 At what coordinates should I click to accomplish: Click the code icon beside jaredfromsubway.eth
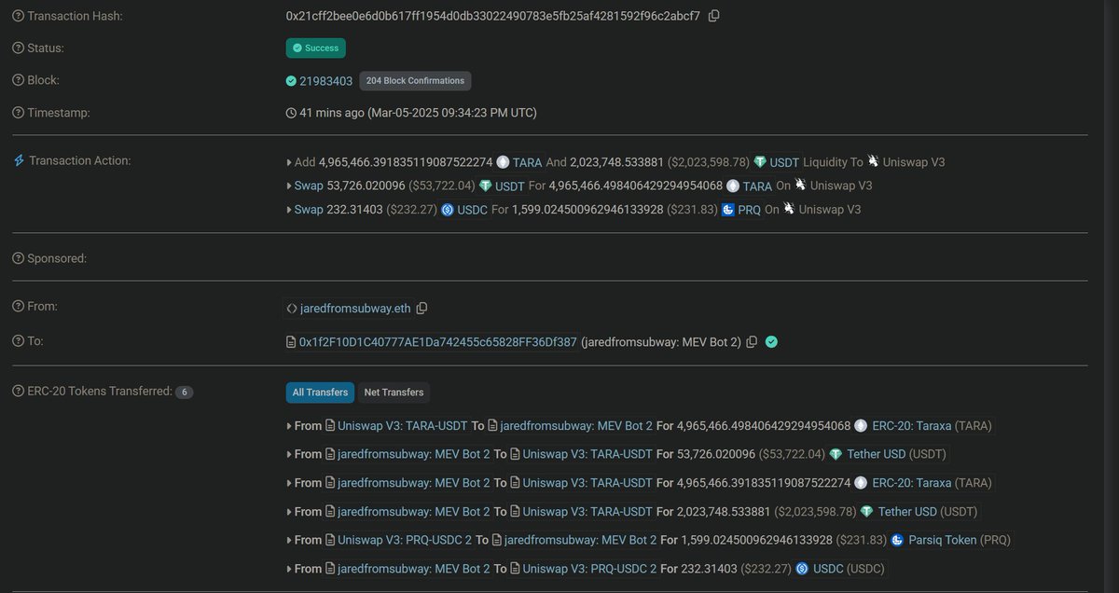click(x=292, y=309)
